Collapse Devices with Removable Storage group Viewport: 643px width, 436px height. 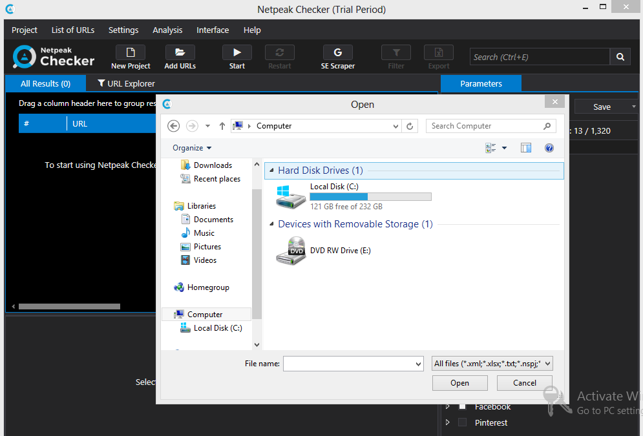(x=271, y=224)
